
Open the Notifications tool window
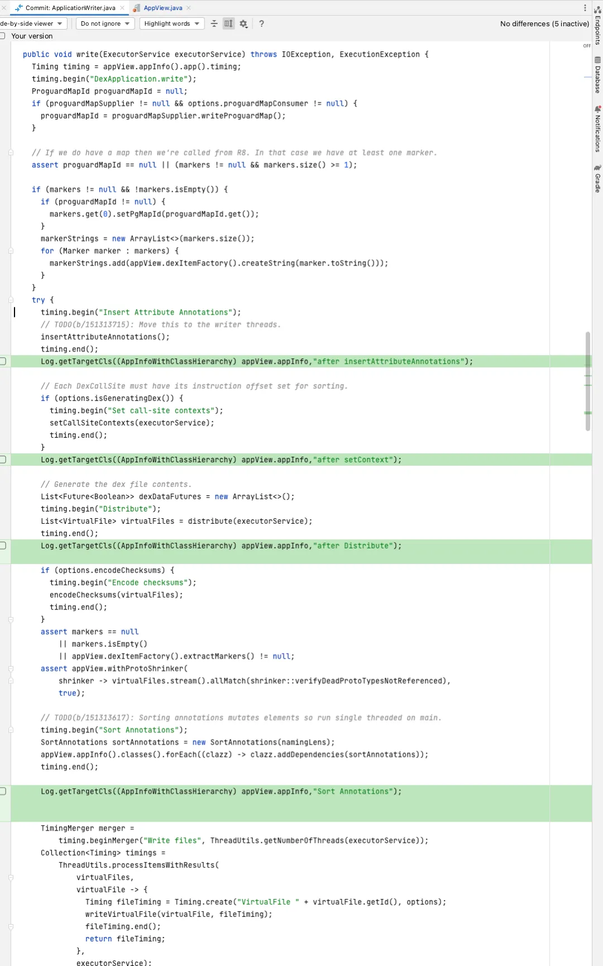coord(597,129)
